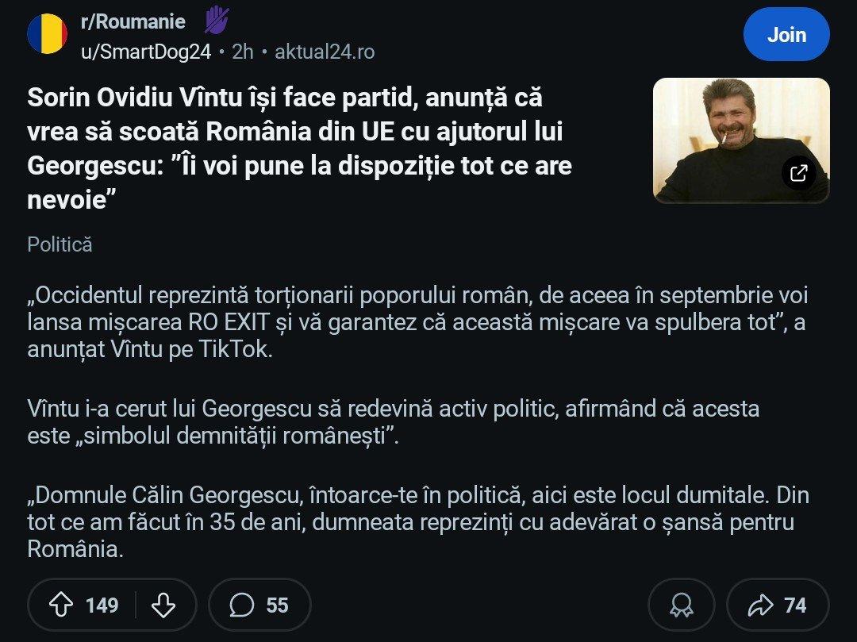Click the 74 share count
The height and width of the screenshot is (642, 857).
tap(795, 605)
